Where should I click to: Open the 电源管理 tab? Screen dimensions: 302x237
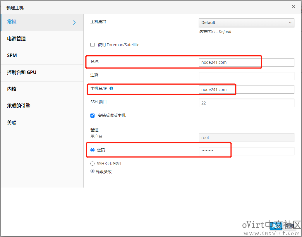coord(42,39)
